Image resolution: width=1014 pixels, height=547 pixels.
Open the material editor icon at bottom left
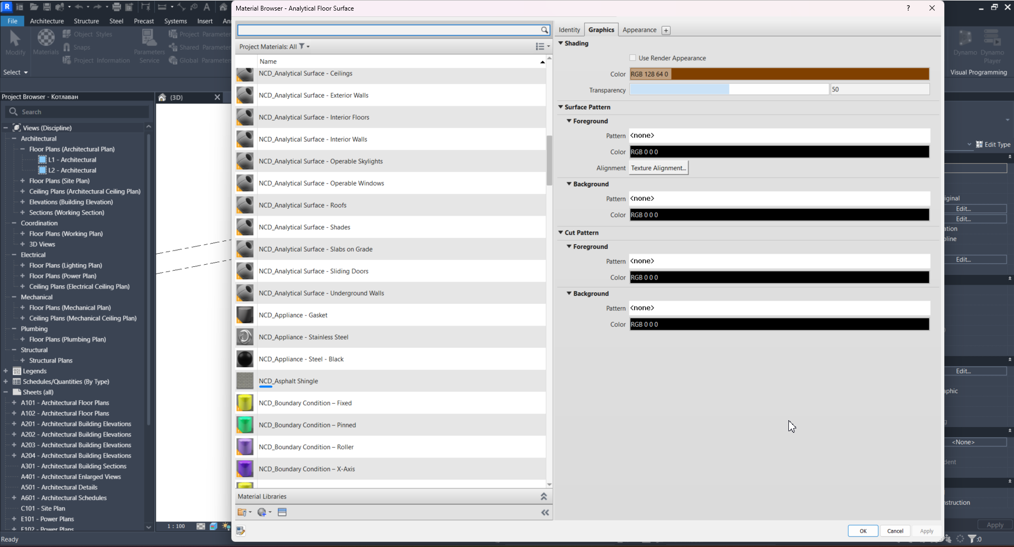(240, 531)
